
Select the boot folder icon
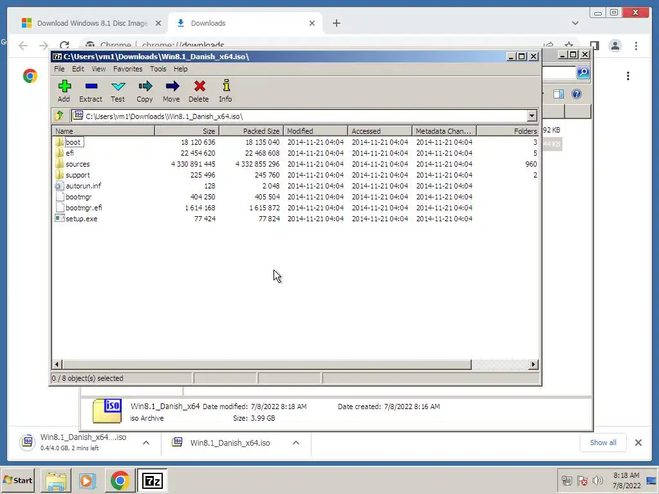pos(59,142)
